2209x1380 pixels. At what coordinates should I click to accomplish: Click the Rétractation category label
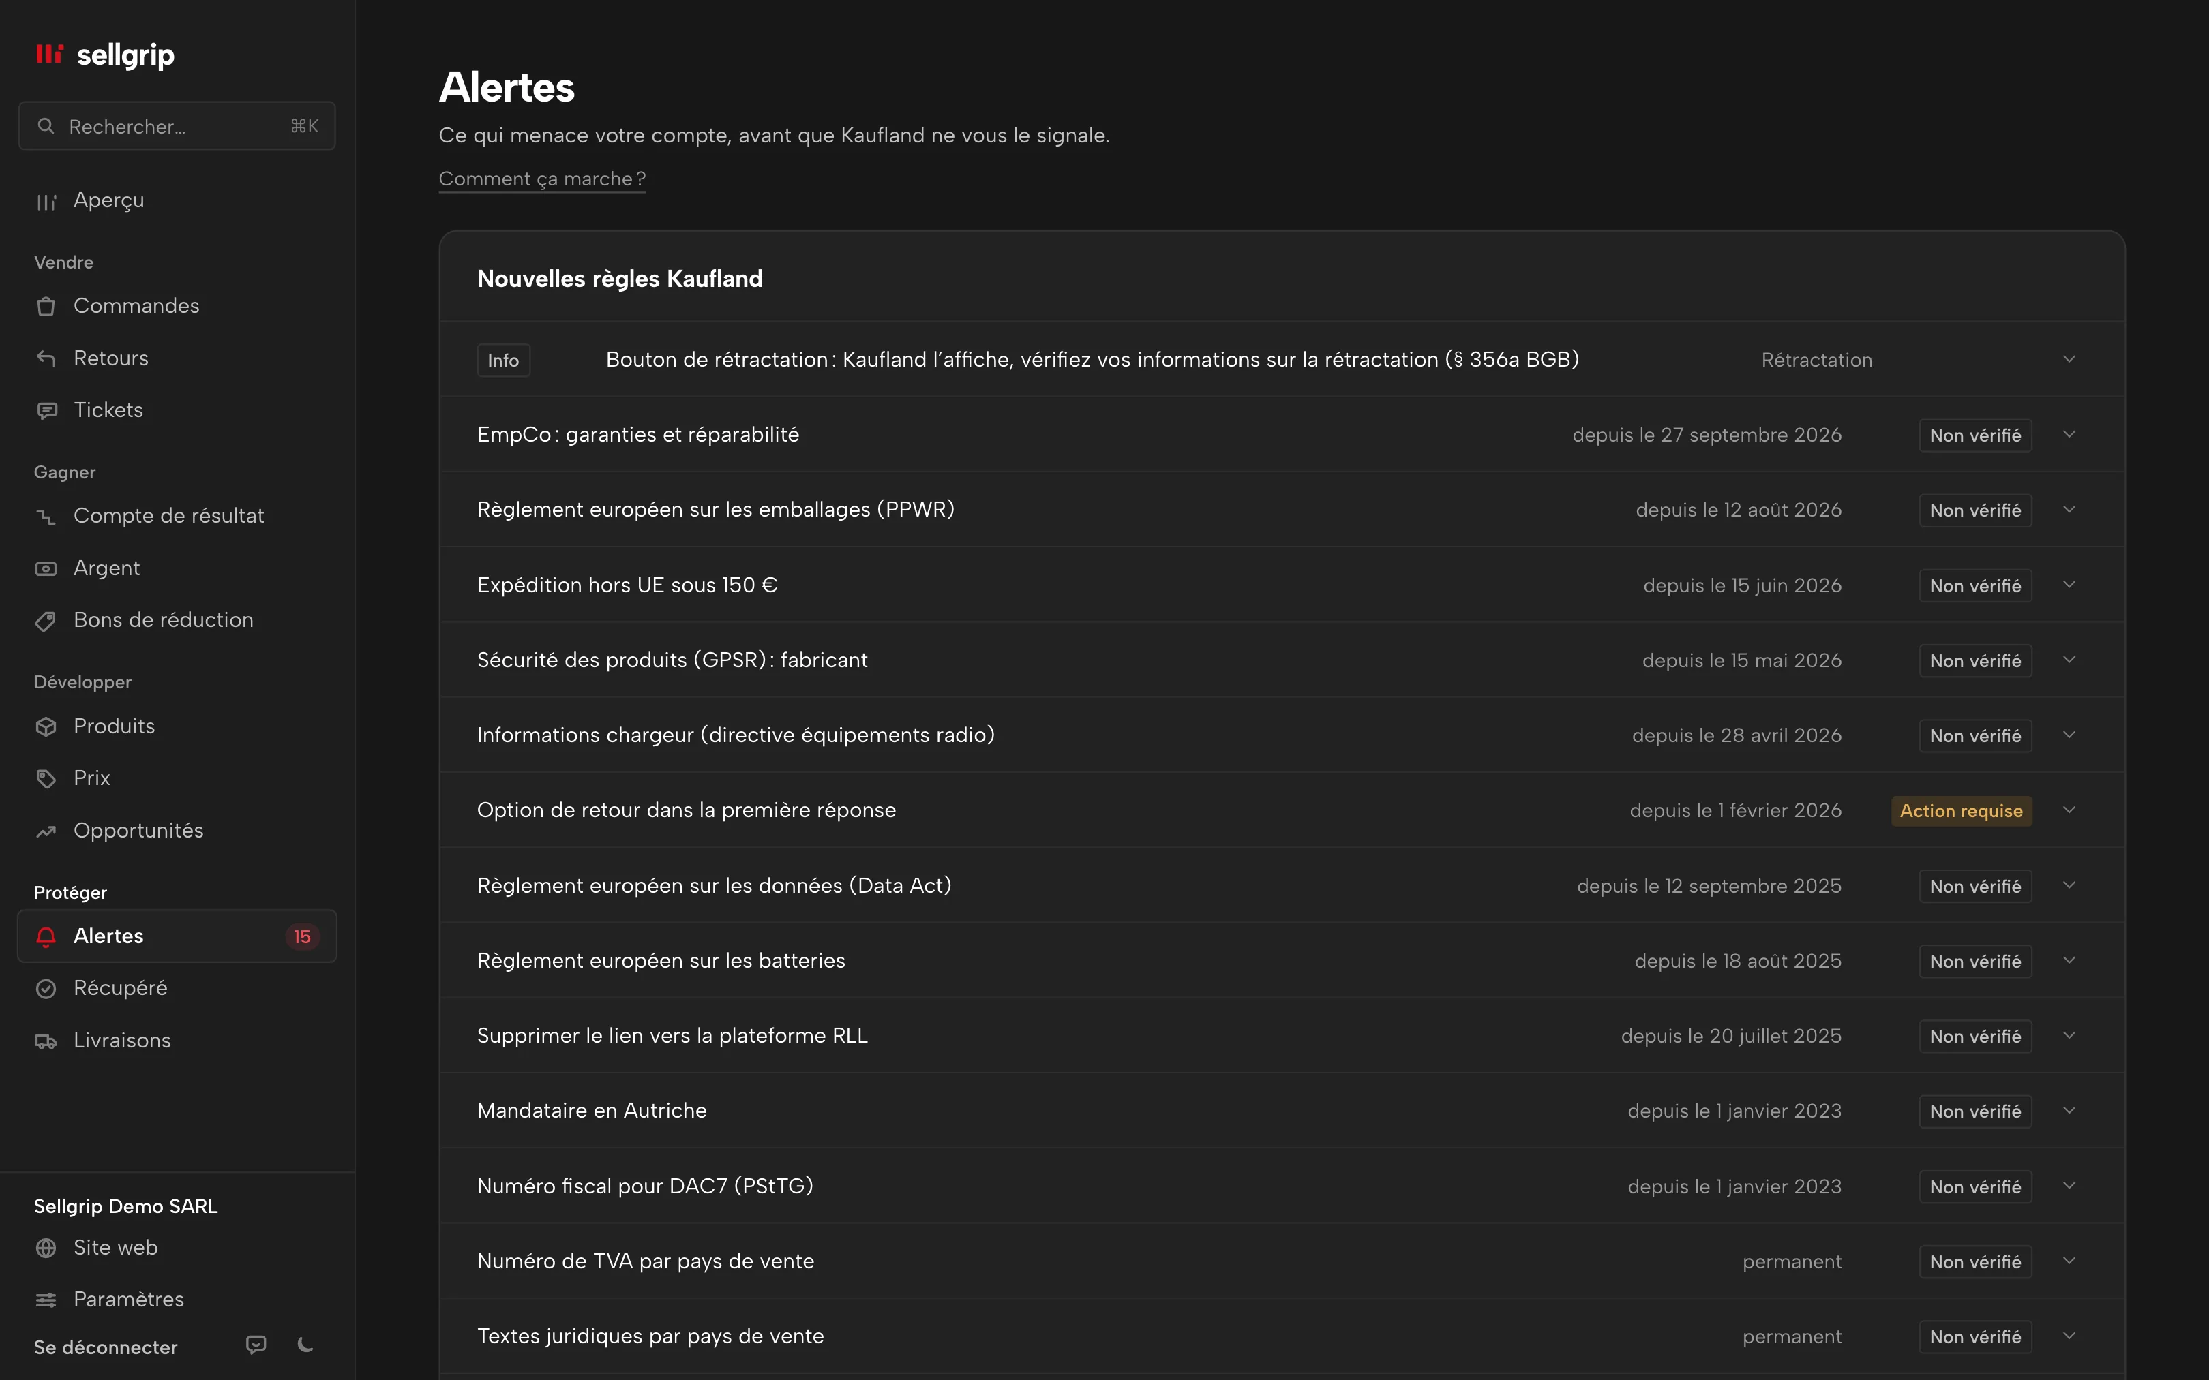(1816, 361)
